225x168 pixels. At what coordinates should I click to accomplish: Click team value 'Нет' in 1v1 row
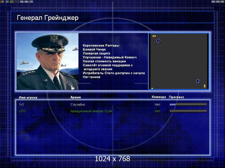157,104
